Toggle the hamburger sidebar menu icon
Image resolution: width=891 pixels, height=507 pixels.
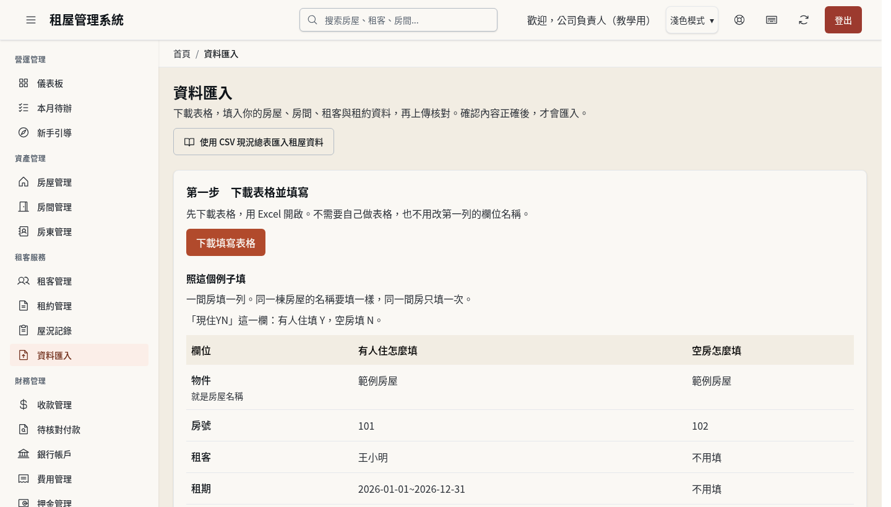(31, 20)
